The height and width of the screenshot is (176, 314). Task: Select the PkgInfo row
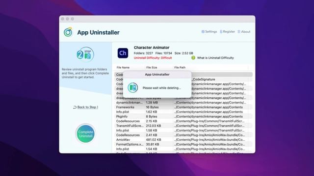coord(183,116)
